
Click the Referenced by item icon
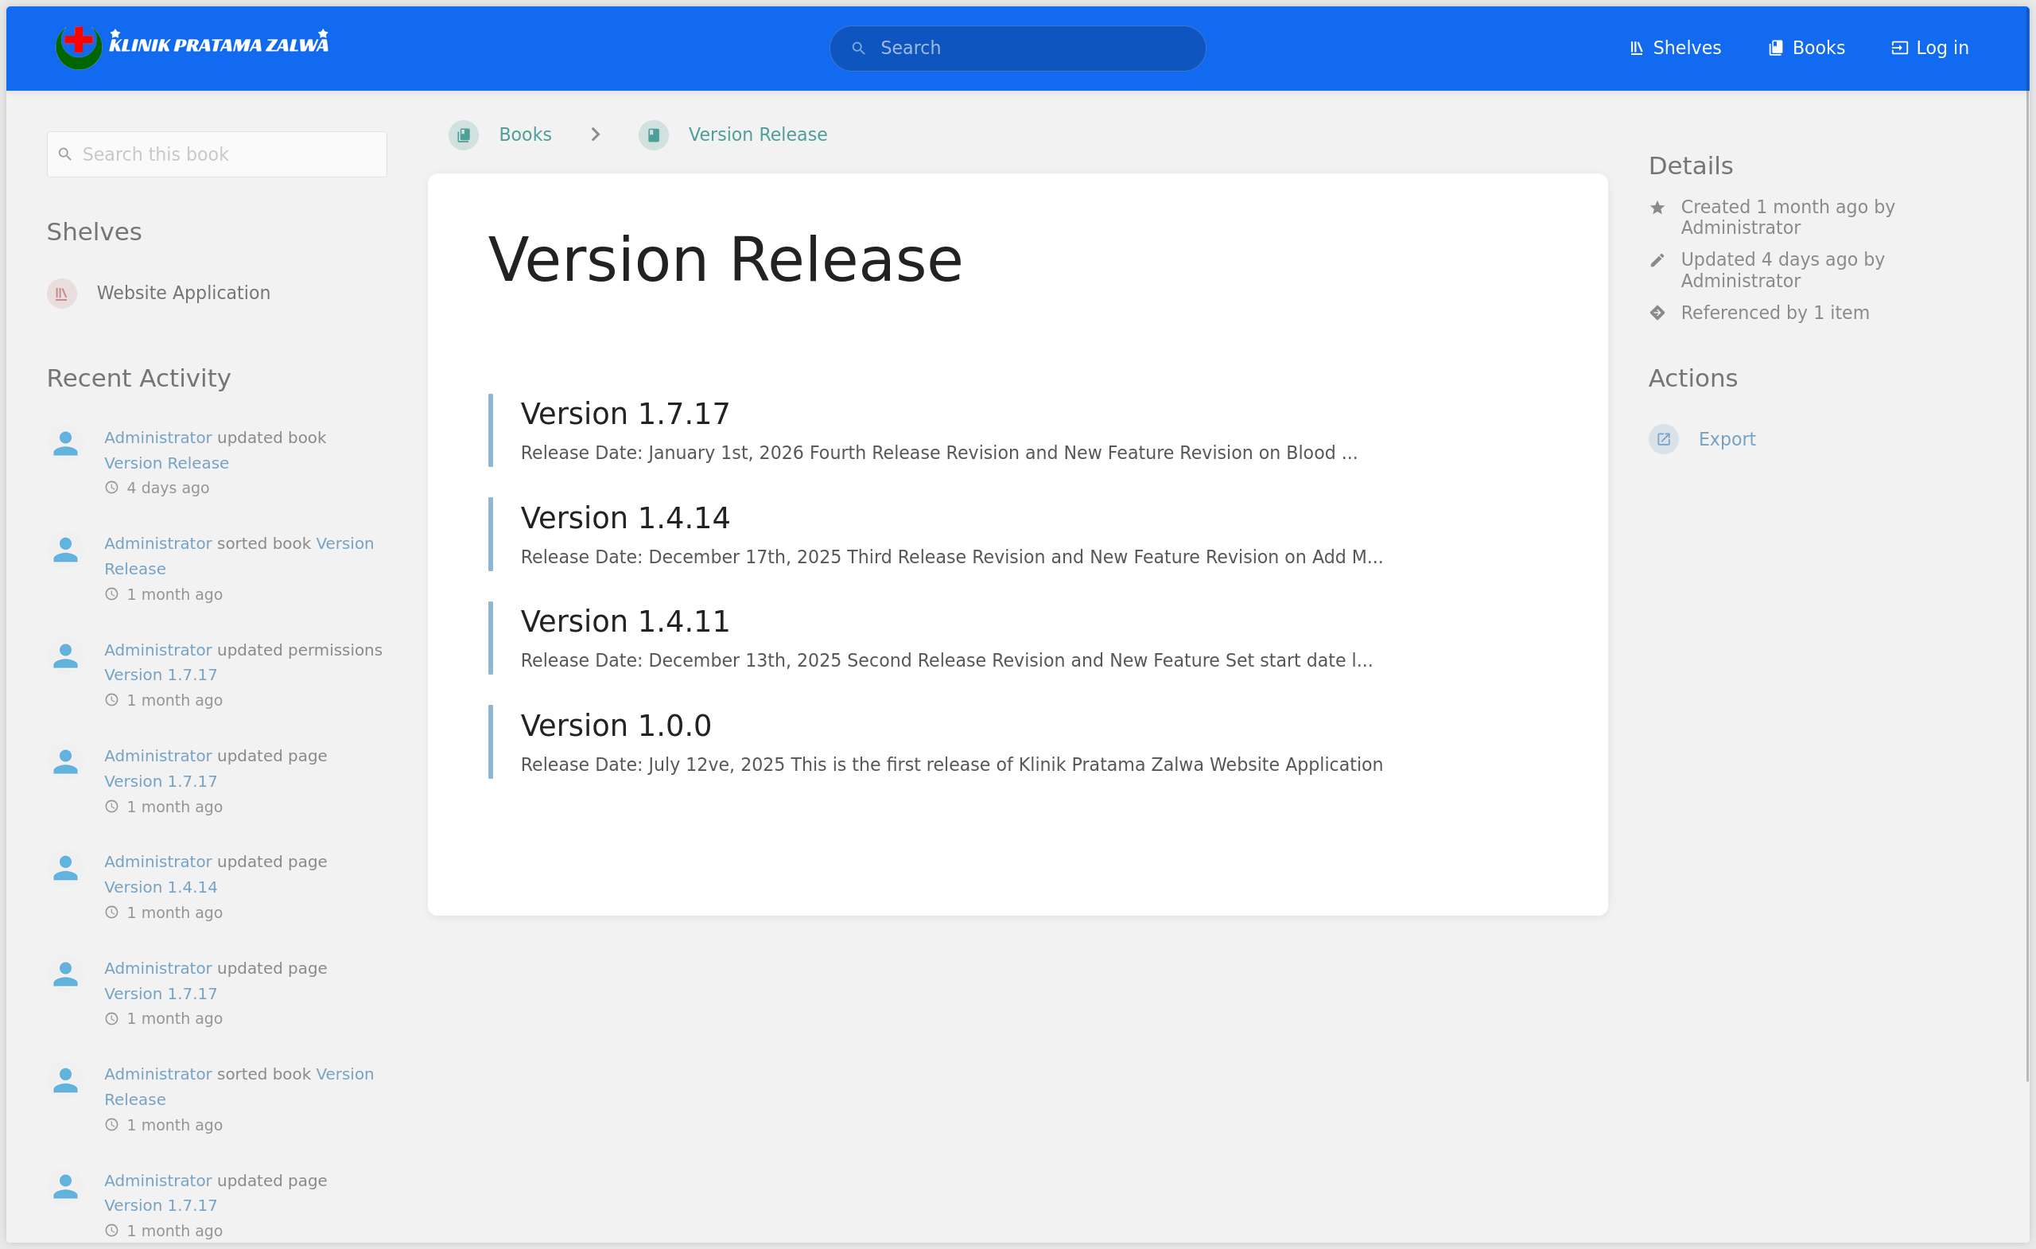(x=1657, y=313)
